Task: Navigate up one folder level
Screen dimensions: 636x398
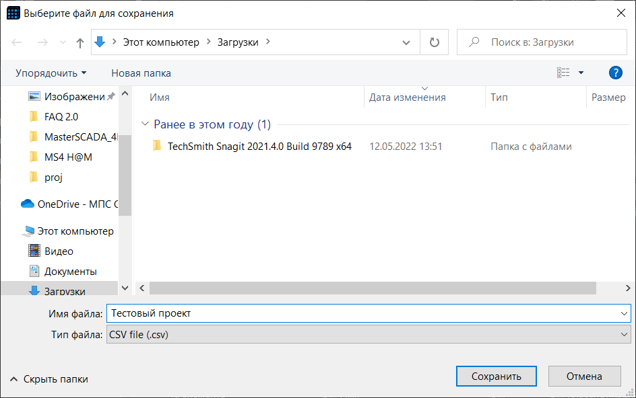Action: [x=79, y=42]
